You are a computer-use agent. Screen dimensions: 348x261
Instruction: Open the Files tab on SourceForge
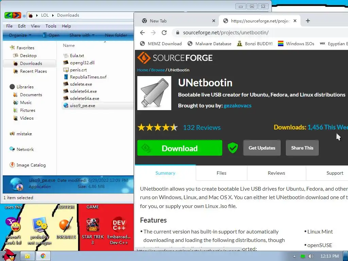[x=222, y=173]
